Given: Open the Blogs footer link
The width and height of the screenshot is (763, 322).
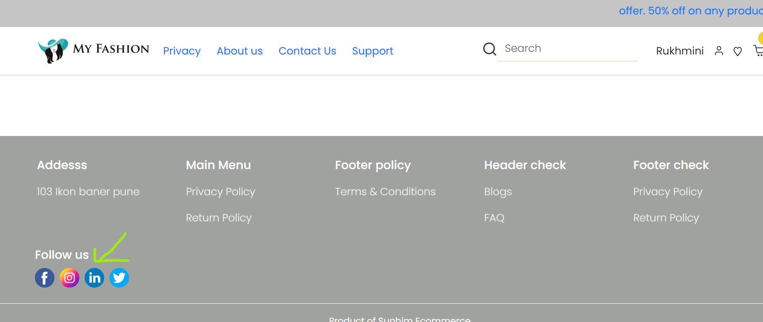Looking at the screenshot, I should [498, 192].
